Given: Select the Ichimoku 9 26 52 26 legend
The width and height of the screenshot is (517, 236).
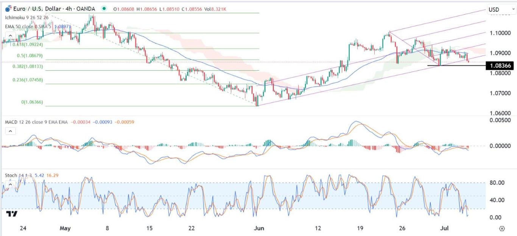Looking at the screenshot, I should click(26, 18).
